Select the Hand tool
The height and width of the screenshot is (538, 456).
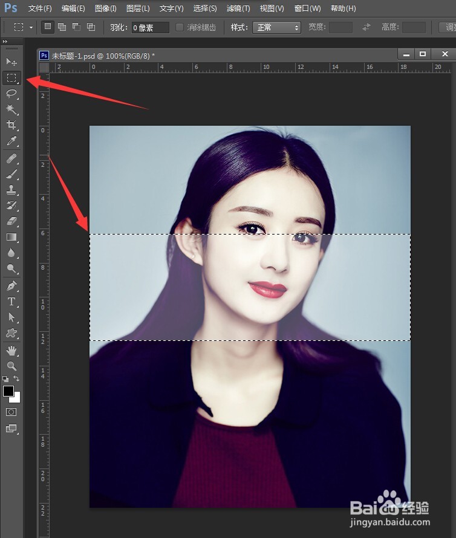11,351
